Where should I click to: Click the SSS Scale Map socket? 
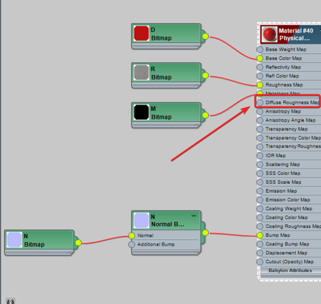pyautogui.click(x=260, y=182)
